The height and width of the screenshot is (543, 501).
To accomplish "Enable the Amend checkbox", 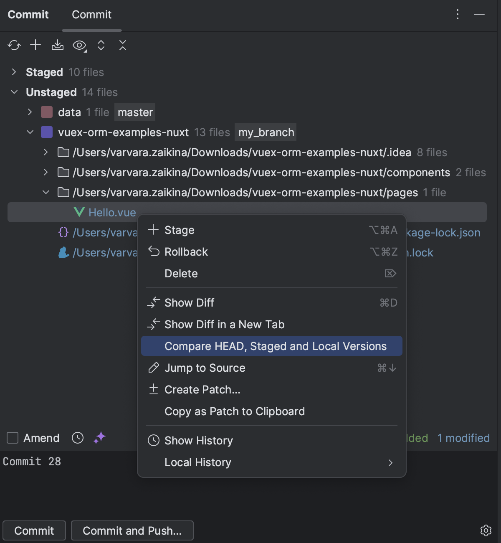I will pyautogui.click(x=12, y=438).
